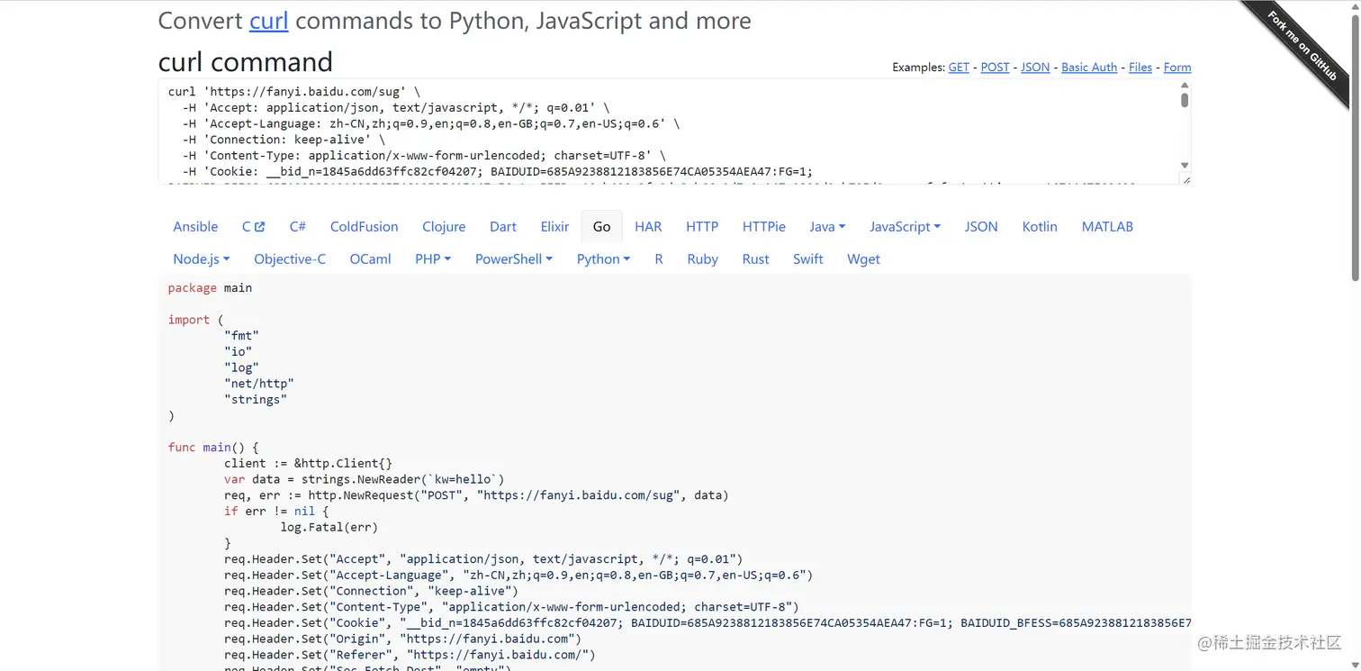Click the Fork me on GitHub ribbon

[x=1303, y=46]
